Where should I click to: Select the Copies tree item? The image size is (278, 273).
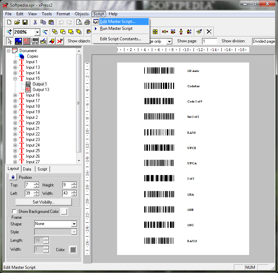33,56
